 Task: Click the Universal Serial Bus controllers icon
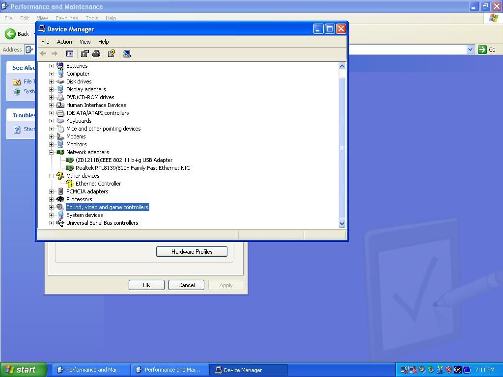coord(60,223)
